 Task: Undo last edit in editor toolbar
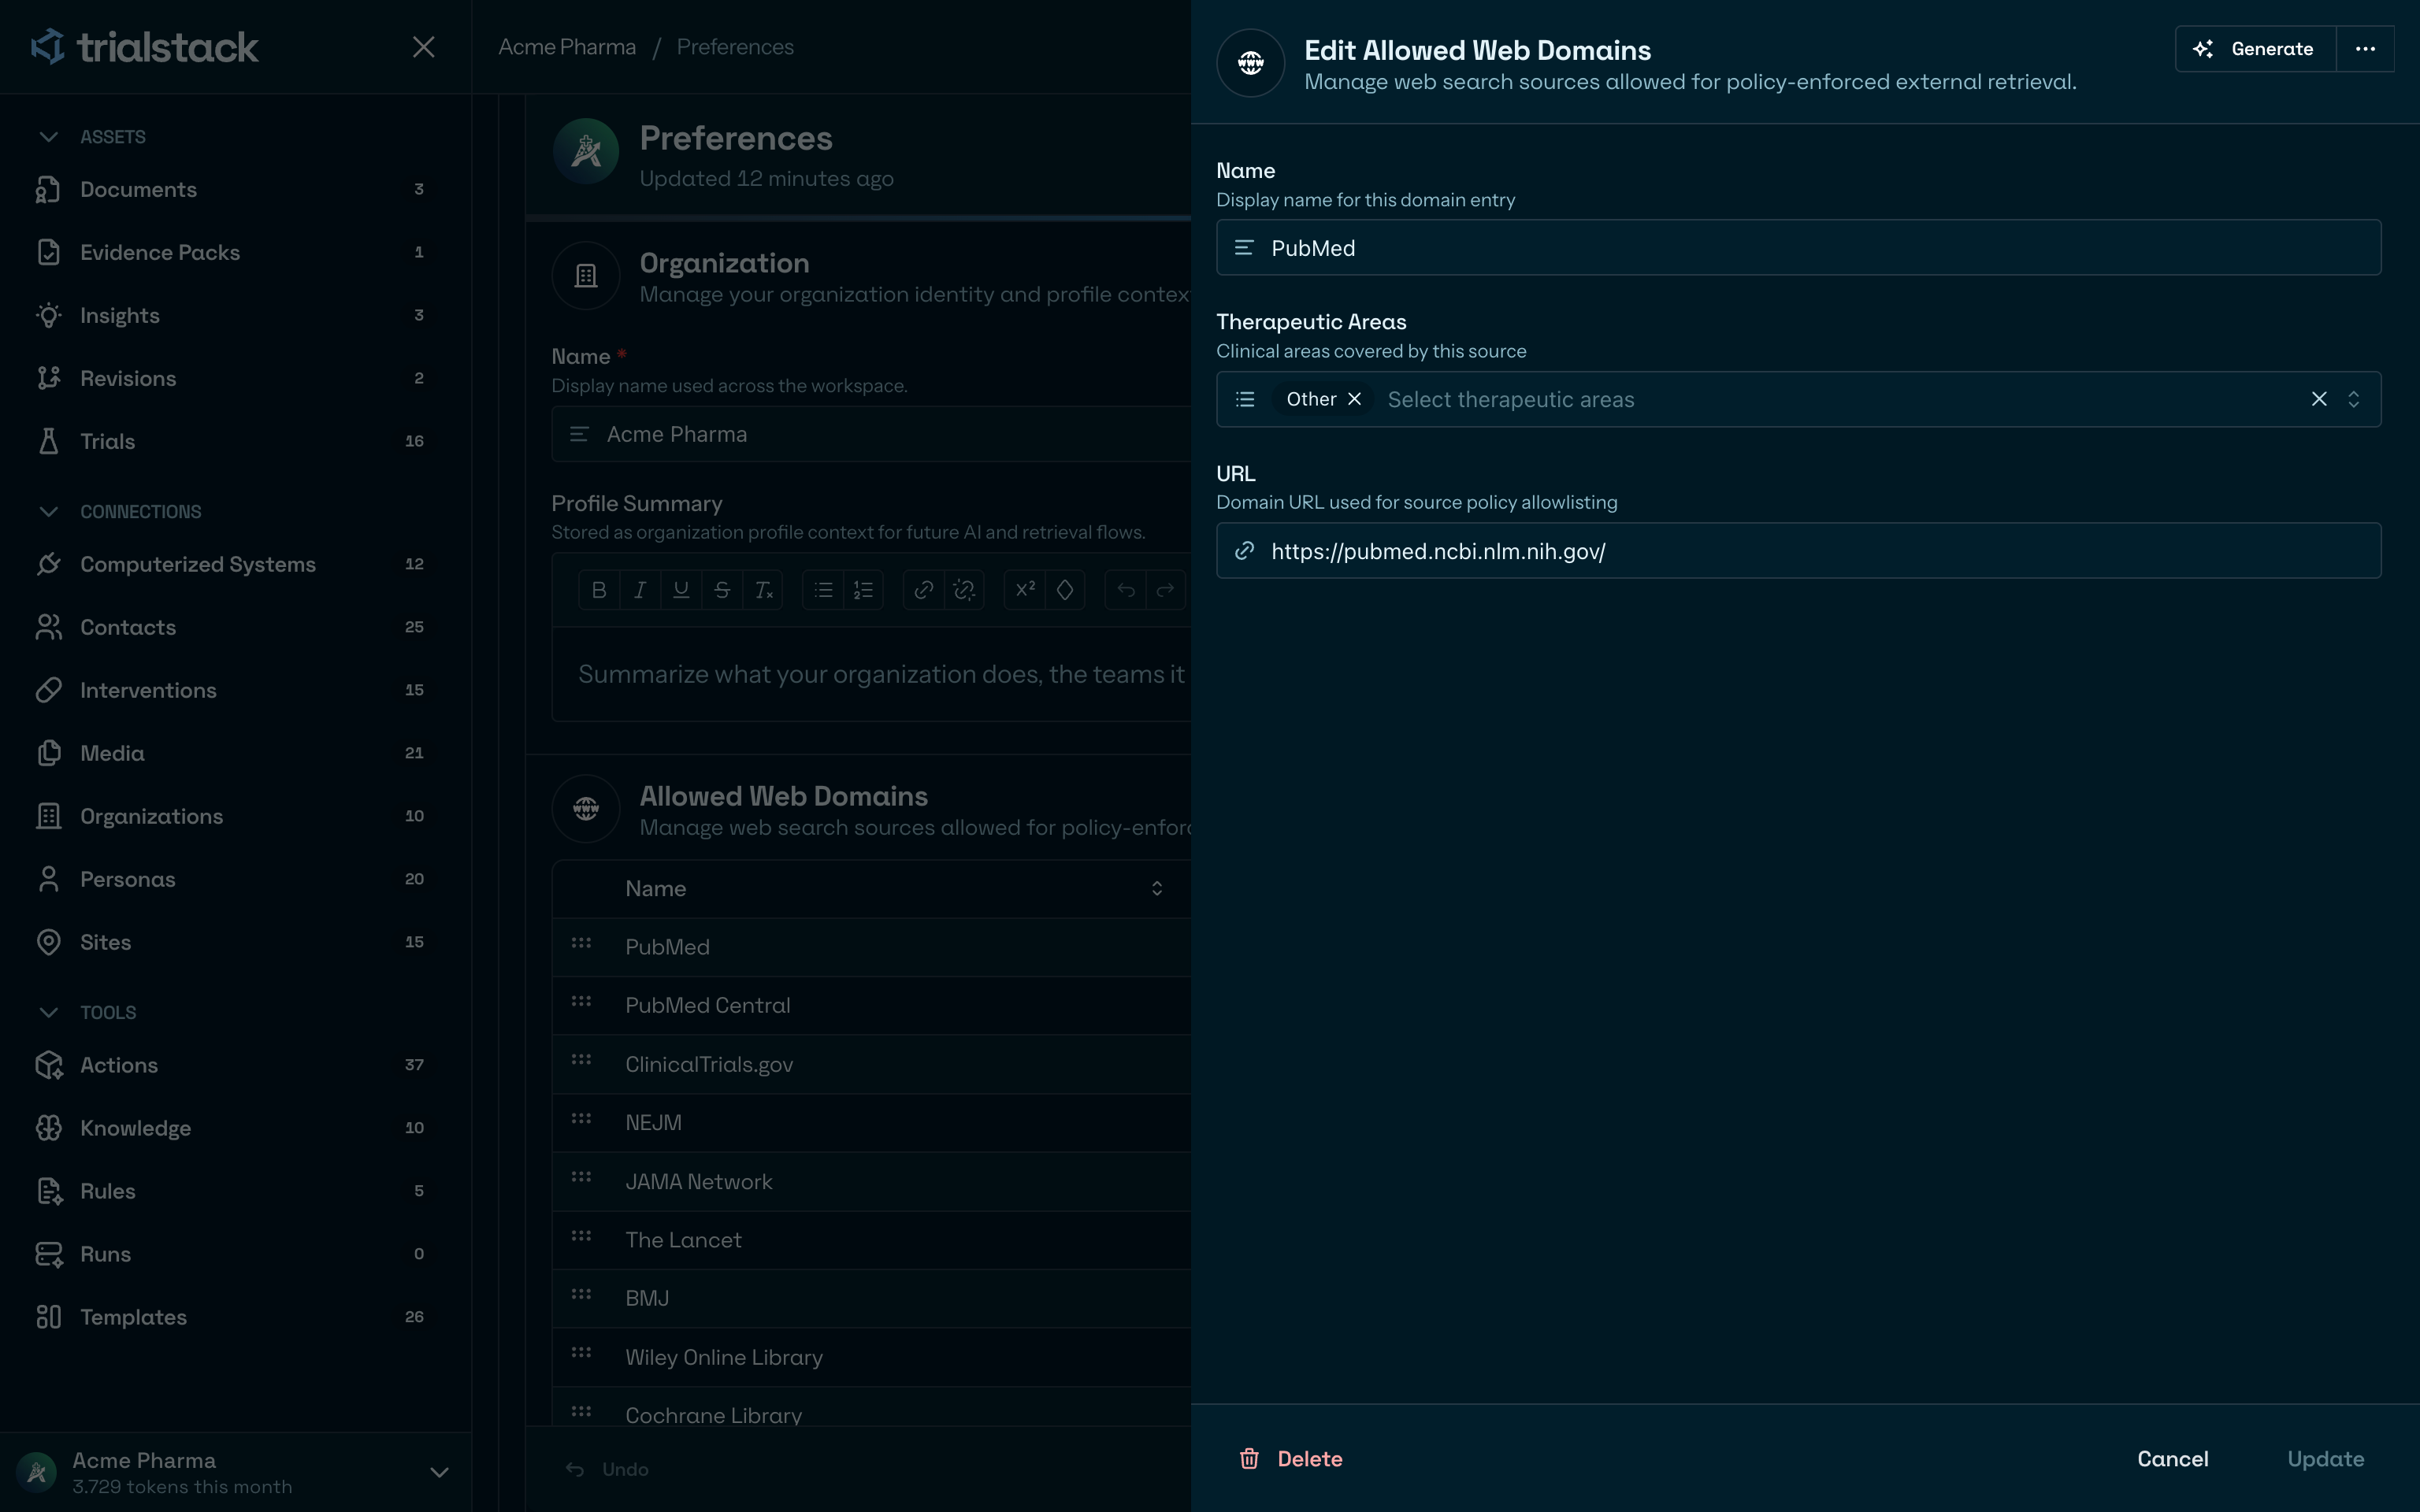point(1126,590)
